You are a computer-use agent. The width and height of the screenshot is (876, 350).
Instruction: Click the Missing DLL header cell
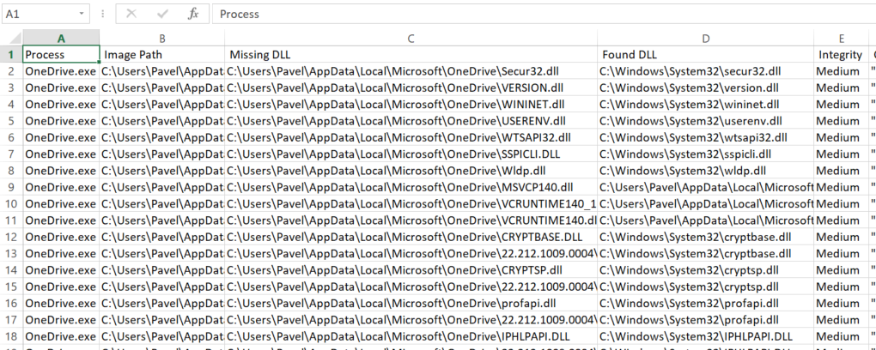[x=411, y=55]
